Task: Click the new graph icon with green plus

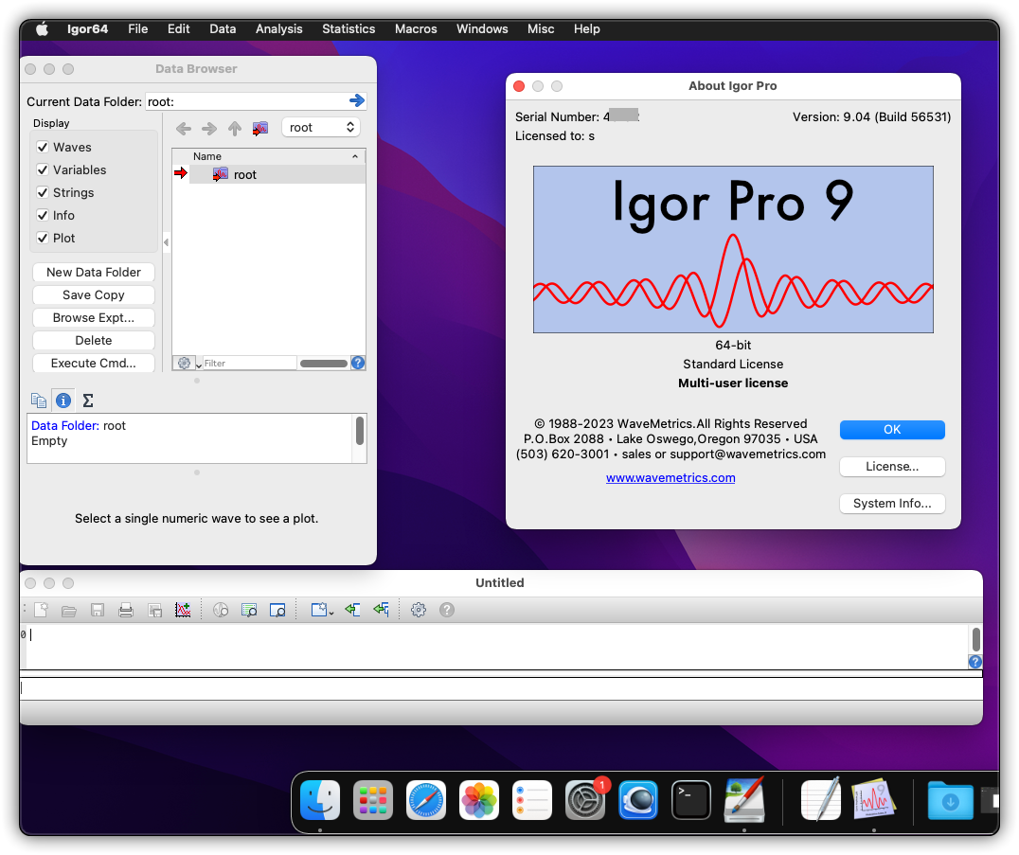Action: pos(184,610)
